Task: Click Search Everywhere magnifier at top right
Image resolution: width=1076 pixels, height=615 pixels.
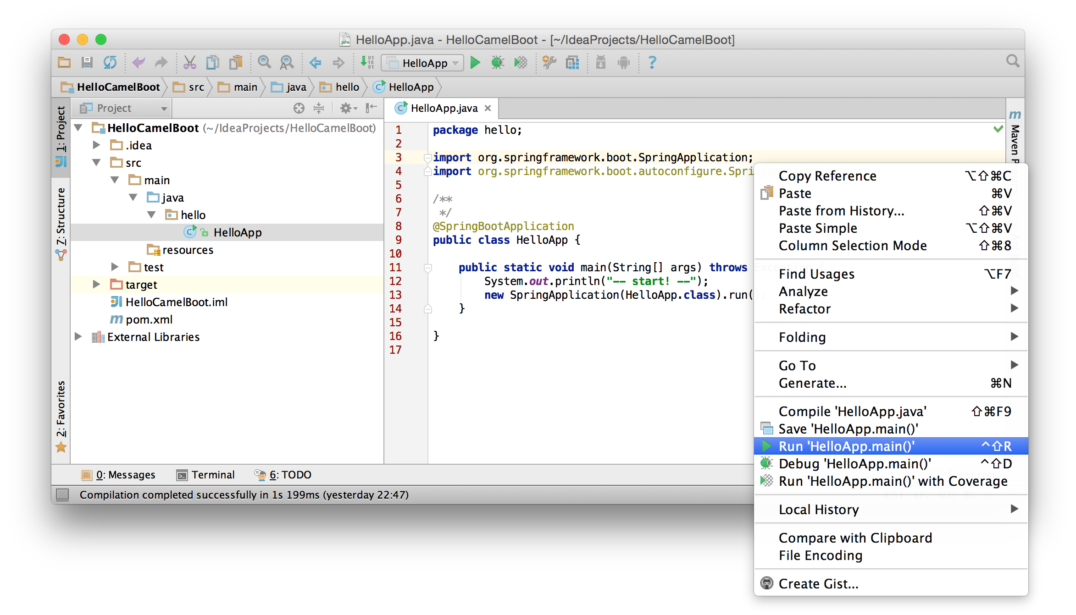Action: click(x=1012, y=61)
